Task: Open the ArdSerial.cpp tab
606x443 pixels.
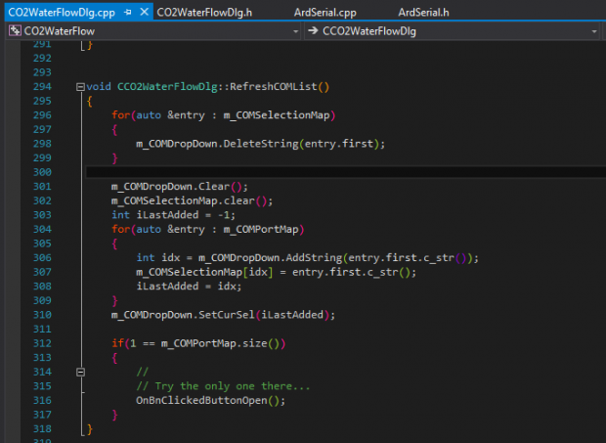Action: pos(325,13)
